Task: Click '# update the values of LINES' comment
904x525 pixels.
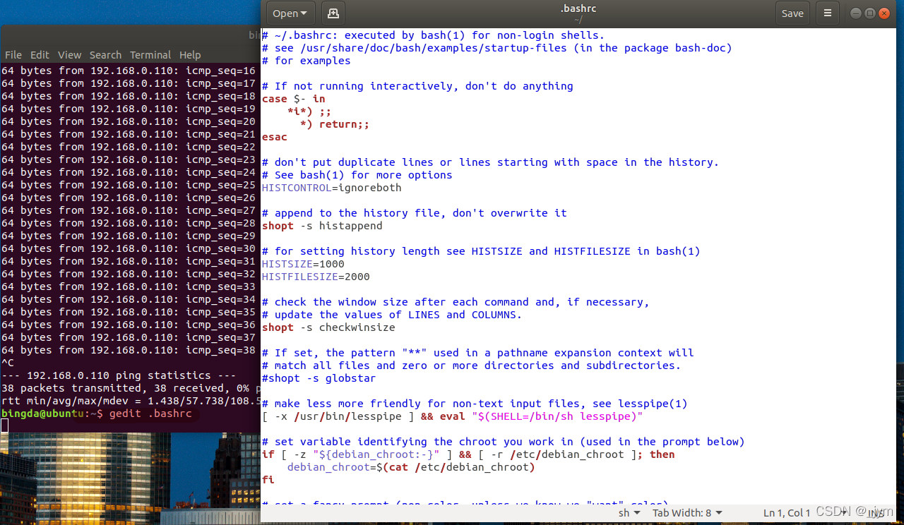Action: [391, 315]
